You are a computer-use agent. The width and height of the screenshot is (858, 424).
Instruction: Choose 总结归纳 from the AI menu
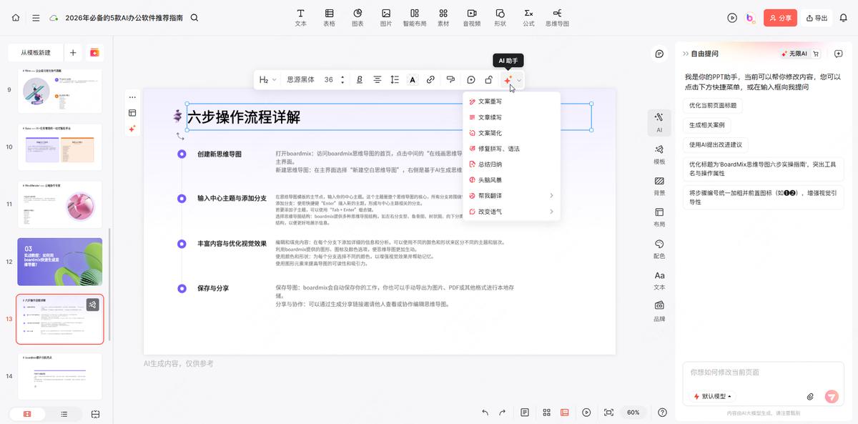[x=511, y=164]
